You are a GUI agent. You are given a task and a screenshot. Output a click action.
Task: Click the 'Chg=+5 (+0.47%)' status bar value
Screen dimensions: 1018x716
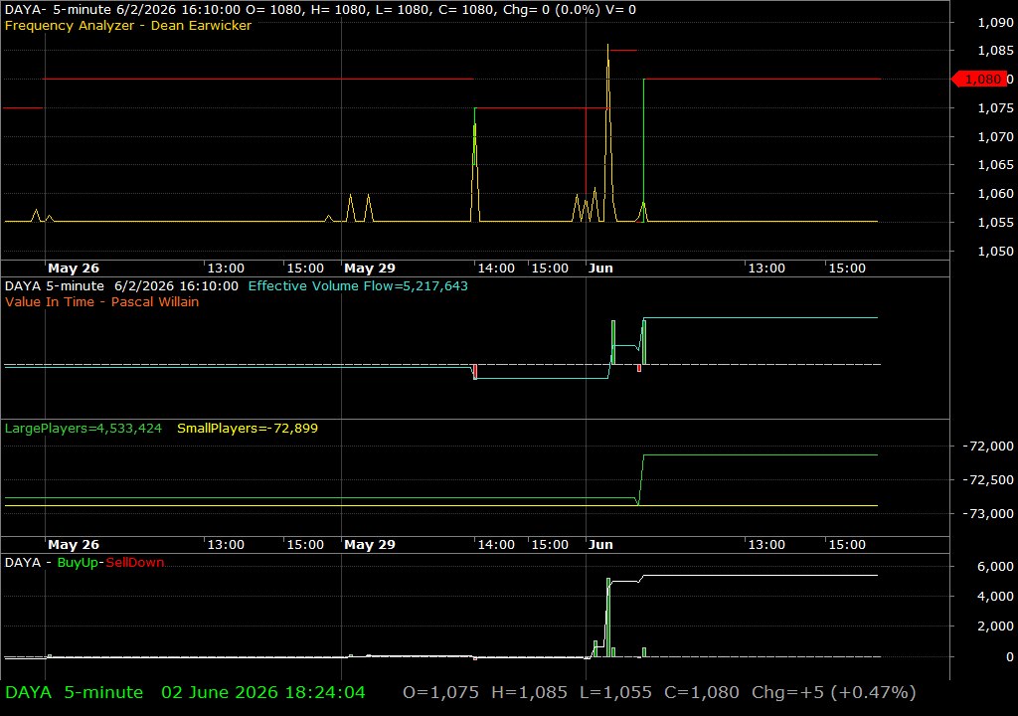[834, 692]
